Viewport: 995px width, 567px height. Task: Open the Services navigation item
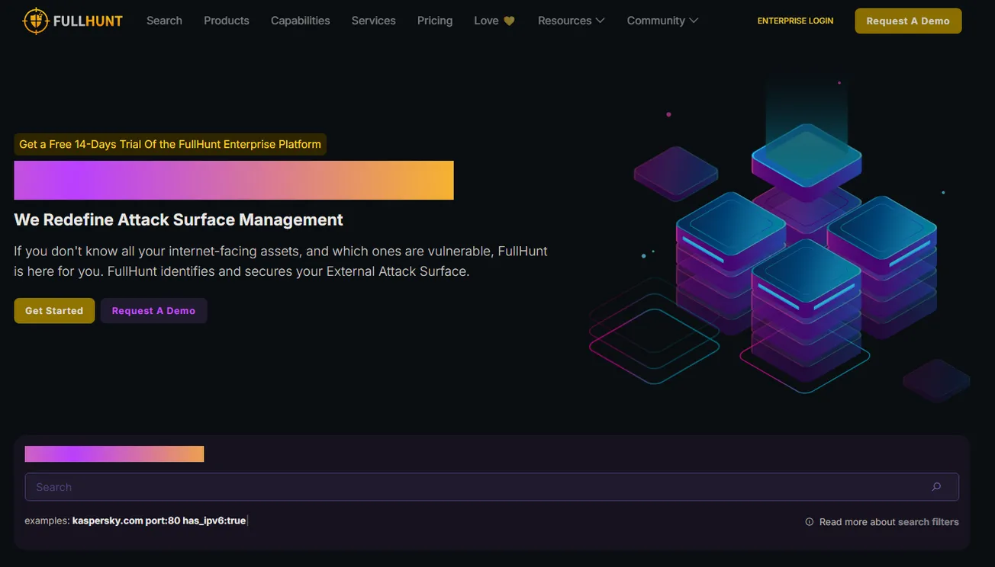click(373, 21)
